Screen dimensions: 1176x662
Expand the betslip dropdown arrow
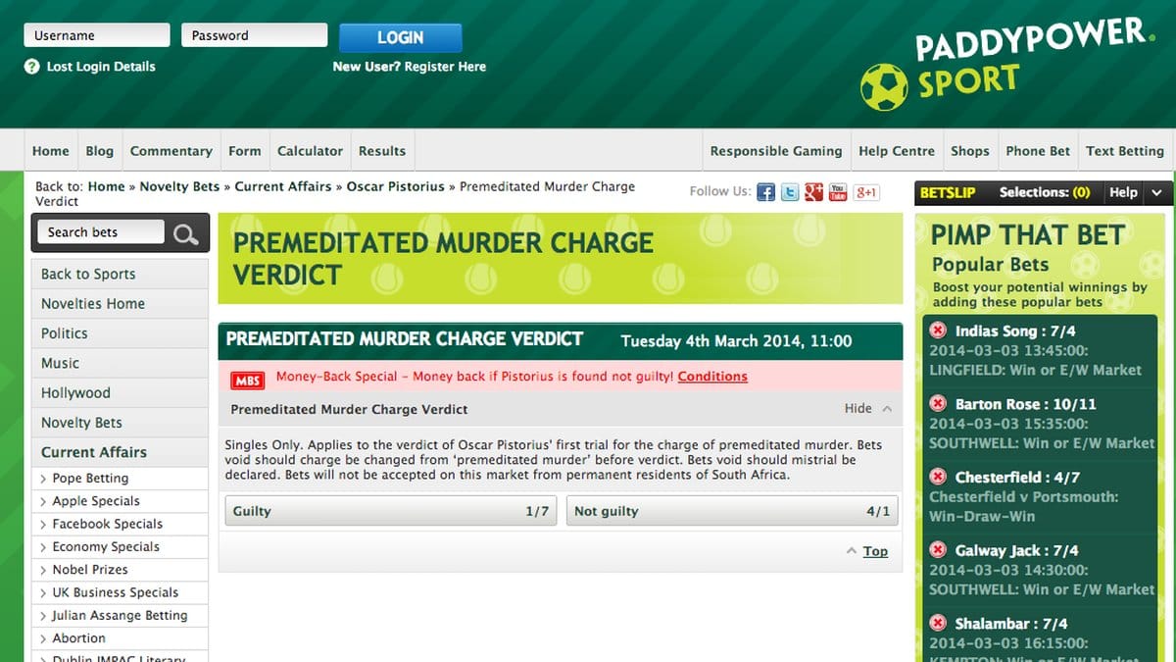[1156, 193]
